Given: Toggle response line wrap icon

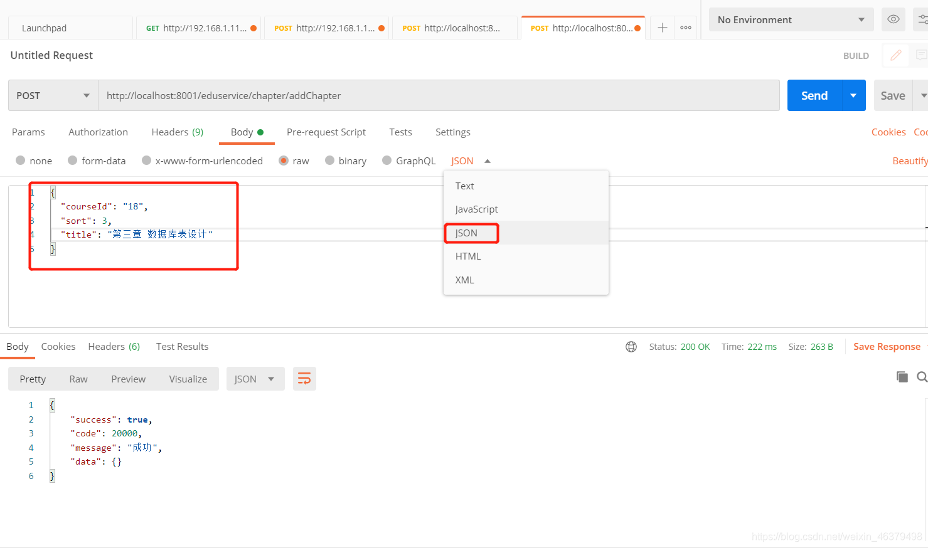Looking at the screenshot, I should [x=304, y=379].
